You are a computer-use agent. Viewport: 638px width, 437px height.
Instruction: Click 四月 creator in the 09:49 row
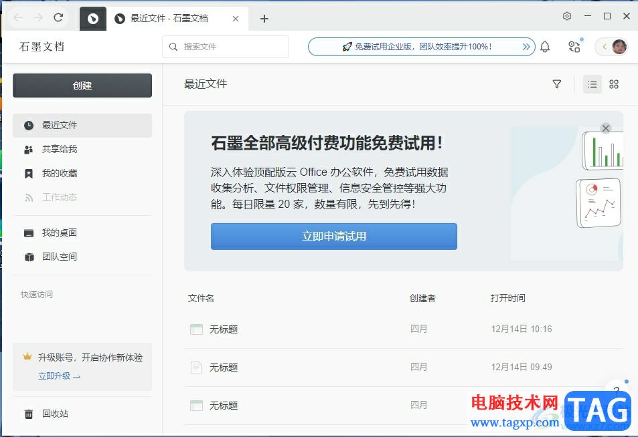click(x=418, y=367)
